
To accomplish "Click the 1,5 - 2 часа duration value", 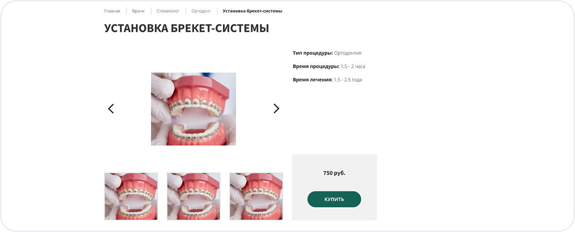I will (353, 66).
